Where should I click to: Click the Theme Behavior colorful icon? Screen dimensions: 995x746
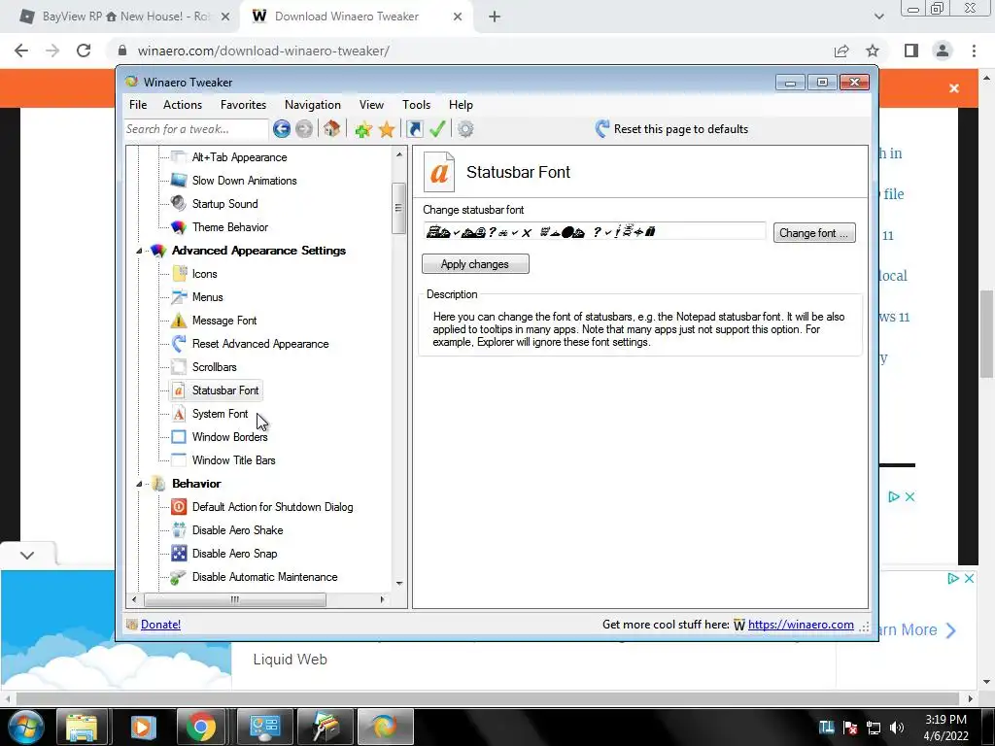(x=179, y=227)
